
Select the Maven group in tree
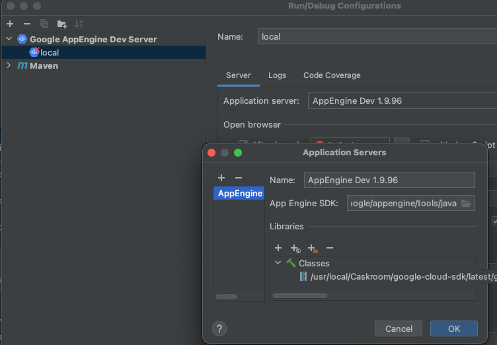tap(44, 66)
